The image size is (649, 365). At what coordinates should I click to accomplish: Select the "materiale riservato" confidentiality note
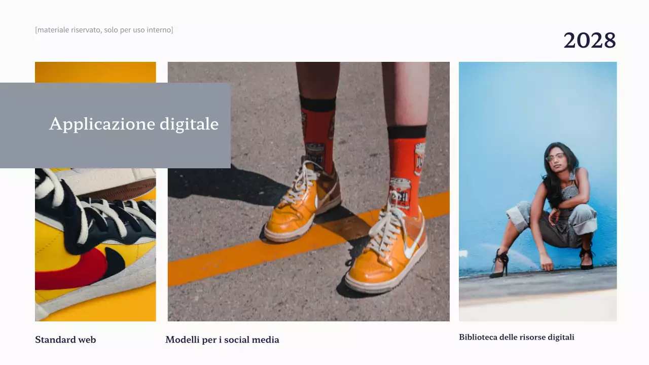tap(104, 30)
